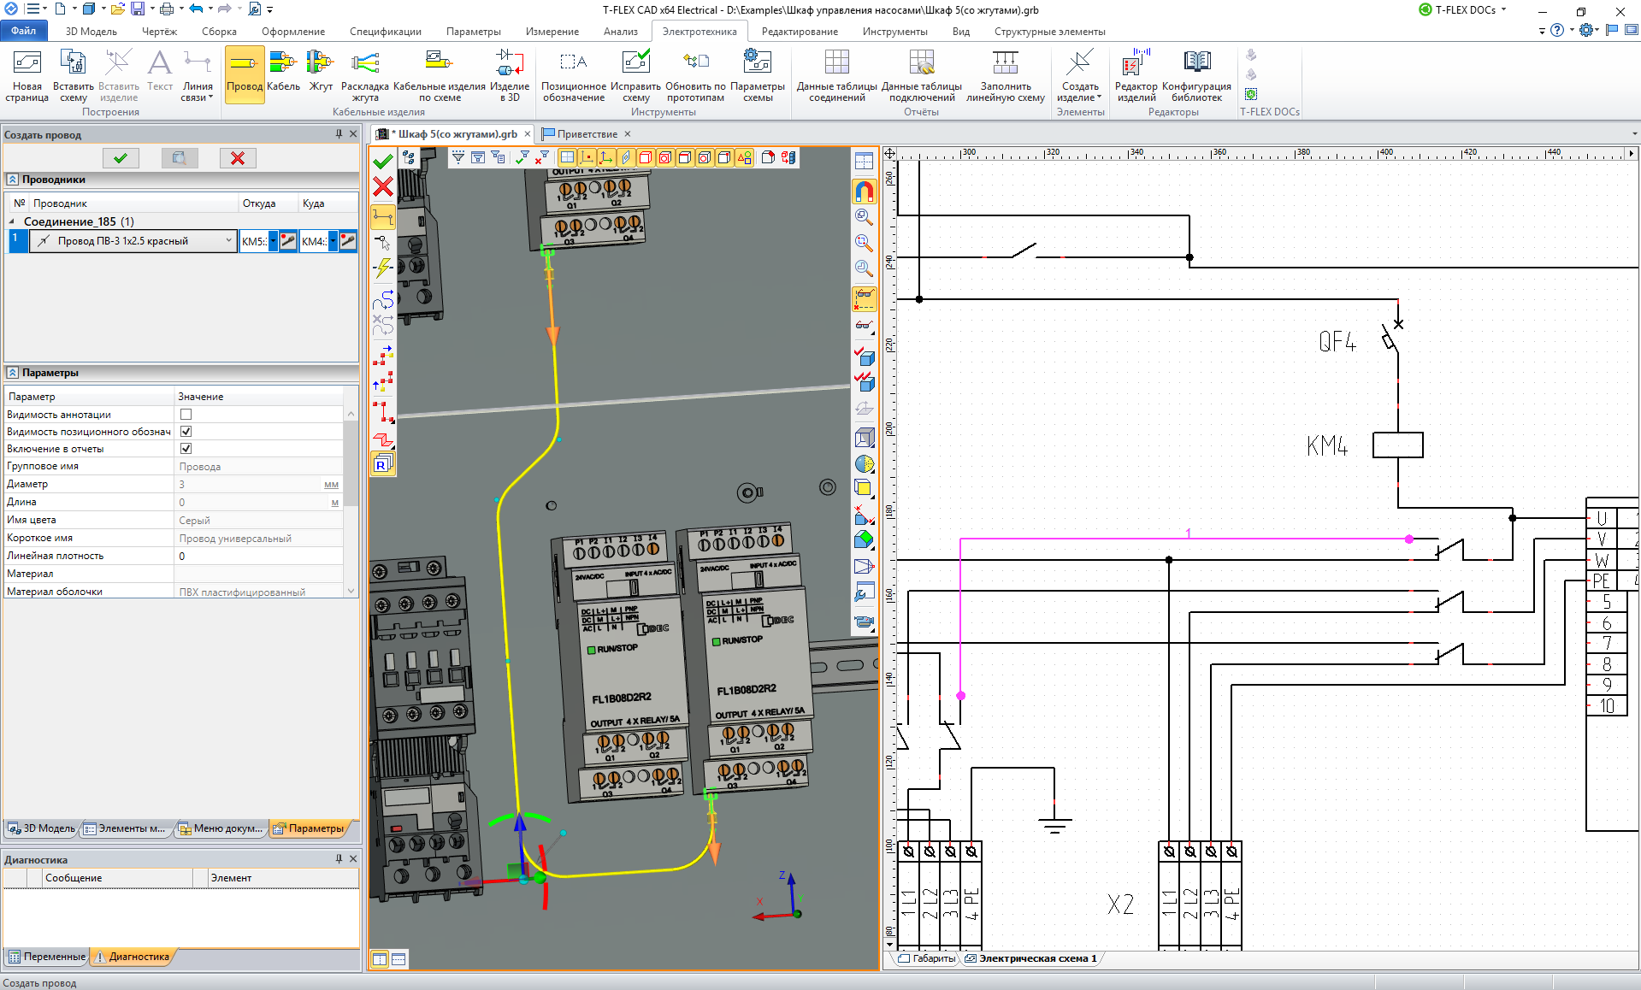
Task: Click the preview button in Создать провод
Action: [x=180, y=158]
